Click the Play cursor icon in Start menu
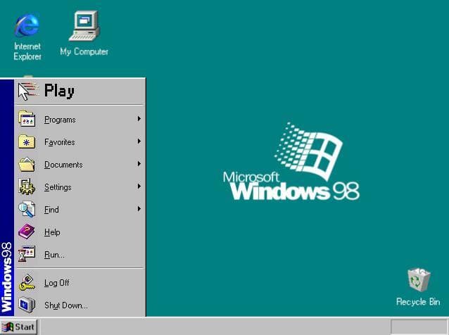Image resolution: width=449 pixels, height=335 pixels. [28, 91]
